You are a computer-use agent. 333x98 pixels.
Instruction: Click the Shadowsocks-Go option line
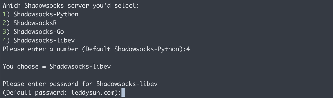[x=33, y=32]
